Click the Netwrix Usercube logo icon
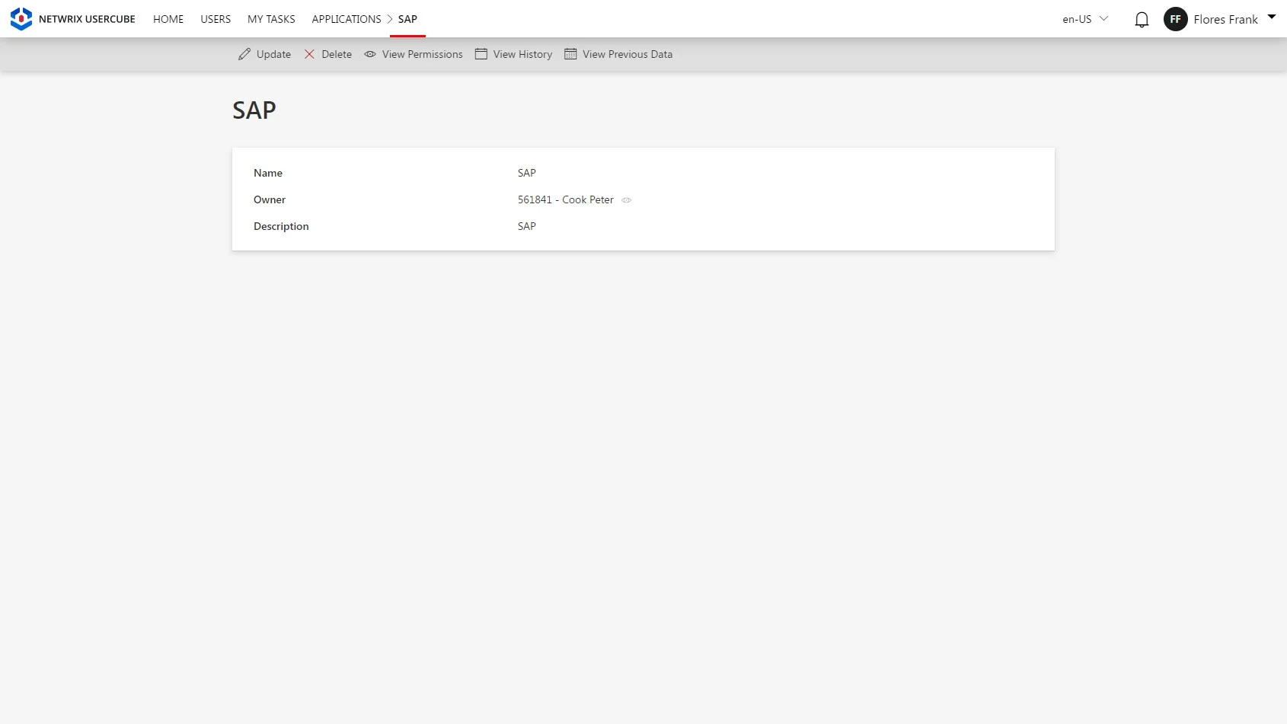Viewport: 1287px width, 724px height. (21, 19)
